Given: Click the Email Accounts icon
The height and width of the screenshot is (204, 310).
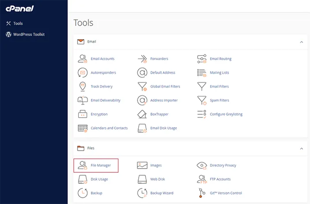Looking at the screenshot, I should 82,59.
